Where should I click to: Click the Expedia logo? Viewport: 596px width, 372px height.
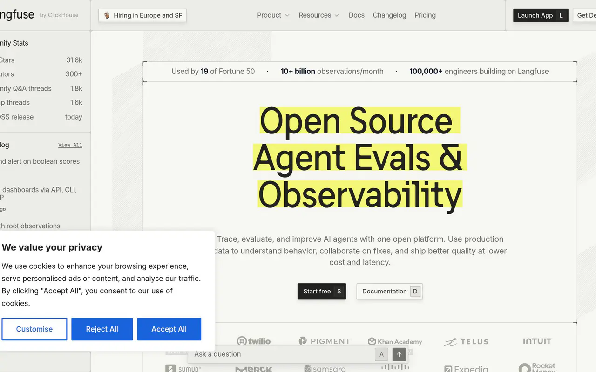(466, 369)
